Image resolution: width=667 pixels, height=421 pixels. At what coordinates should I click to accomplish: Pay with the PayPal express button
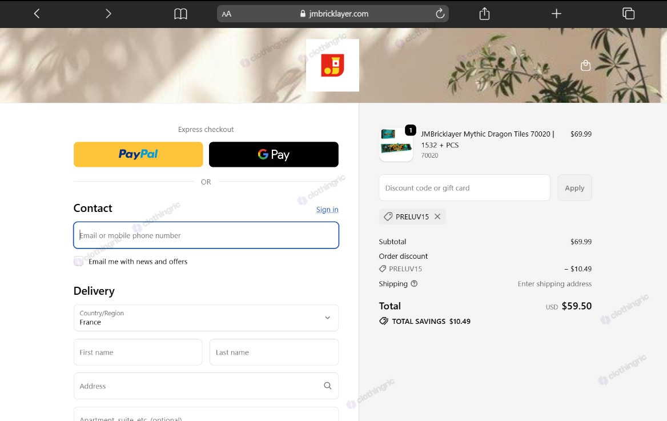(138, 154)
